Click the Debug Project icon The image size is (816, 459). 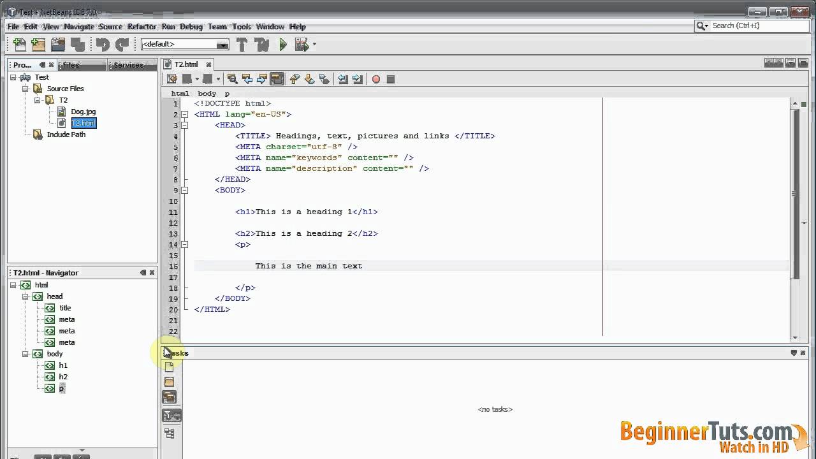(302, 44)
